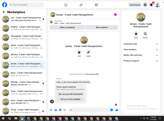The width and height of the screenshot is (164, 121).
Task: Click the Facebook logo
Action: (x=5, y=5)
